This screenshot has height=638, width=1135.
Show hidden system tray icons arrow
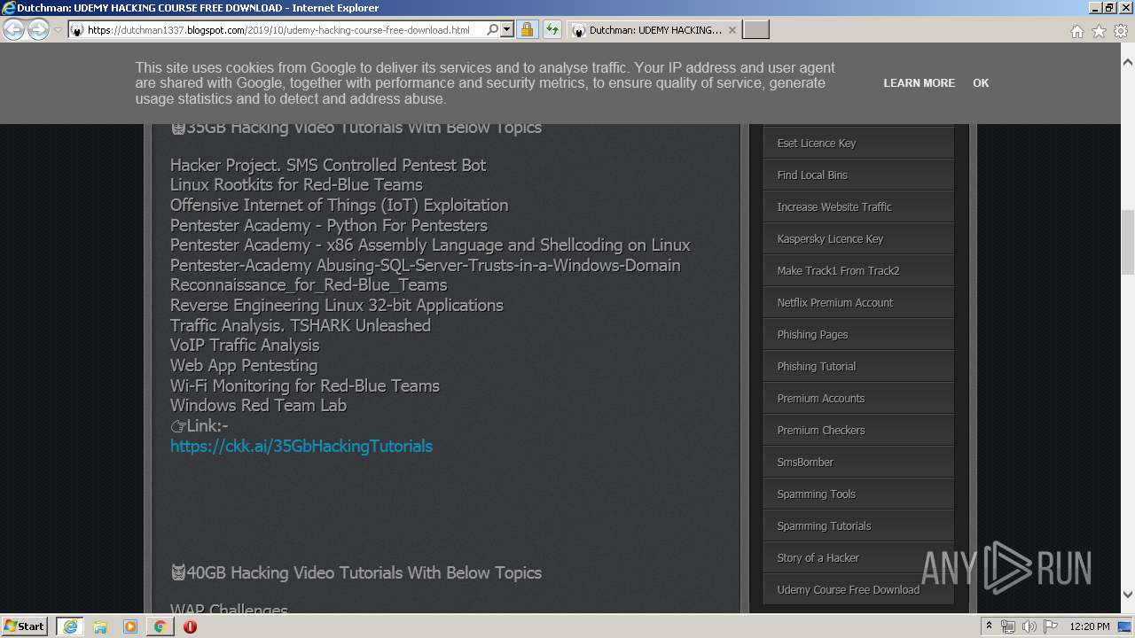click(x=990, y=626)
